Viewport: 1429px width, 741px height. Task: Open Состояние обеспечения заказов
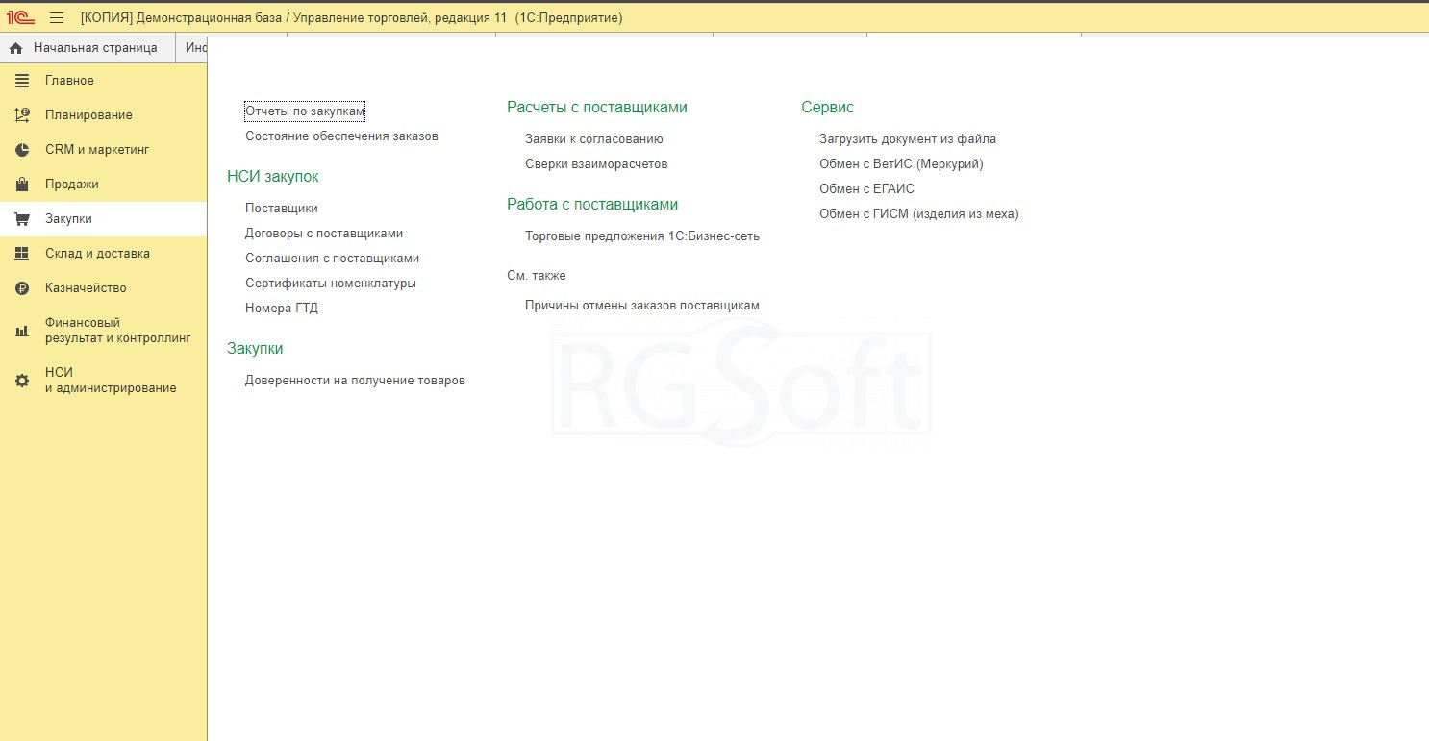click(x=341, y=136)
